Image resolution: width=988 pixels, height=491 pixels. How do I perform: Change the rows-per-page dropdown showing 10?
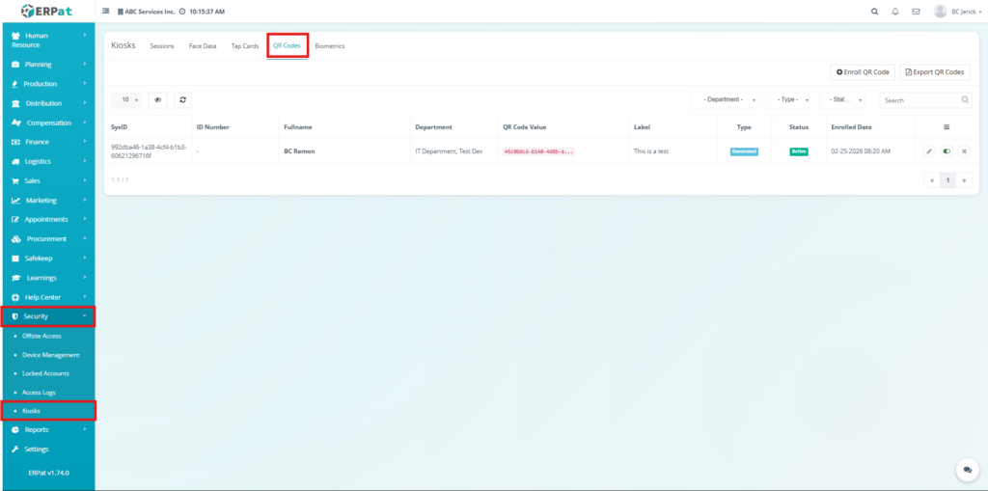tap(126, 99)
